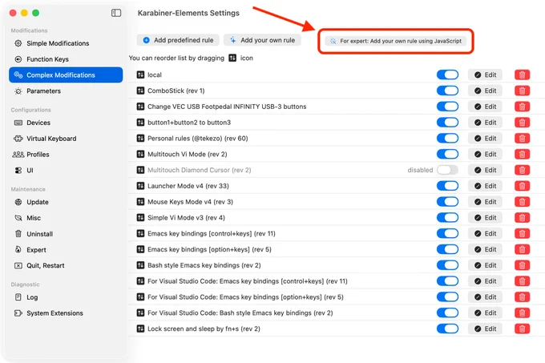Viewport: 545px width, 363px height.
Task: Click drag handle for Personal rules row
Action: click(140, 139)
